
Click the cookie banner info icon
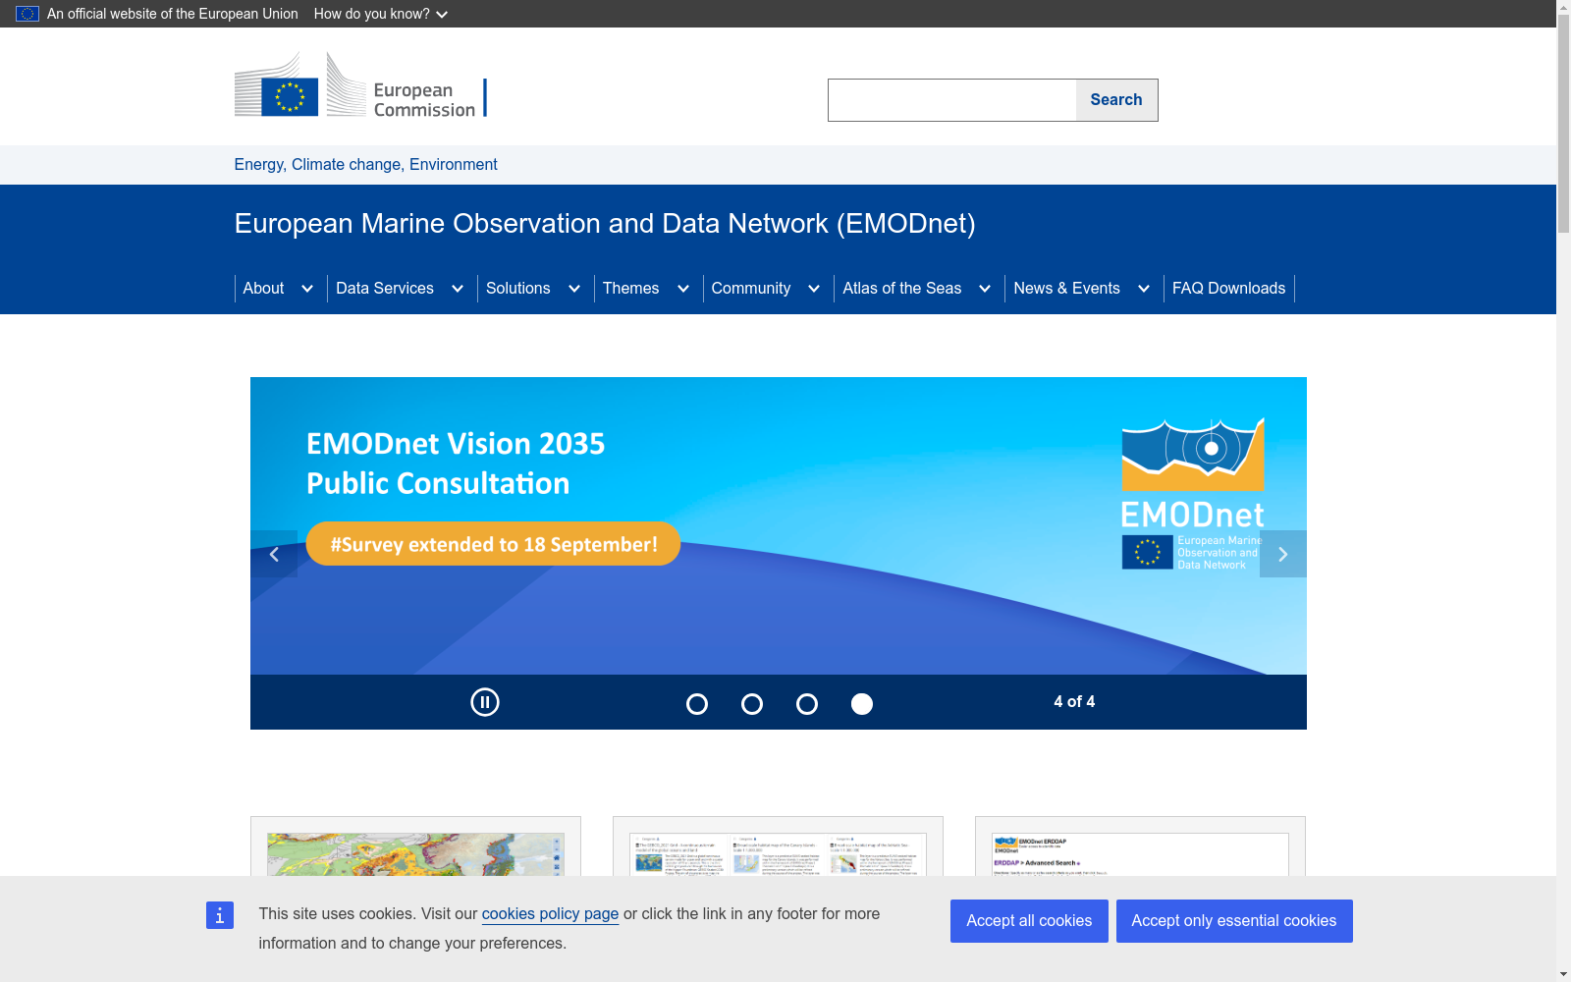tap(220, 915)
